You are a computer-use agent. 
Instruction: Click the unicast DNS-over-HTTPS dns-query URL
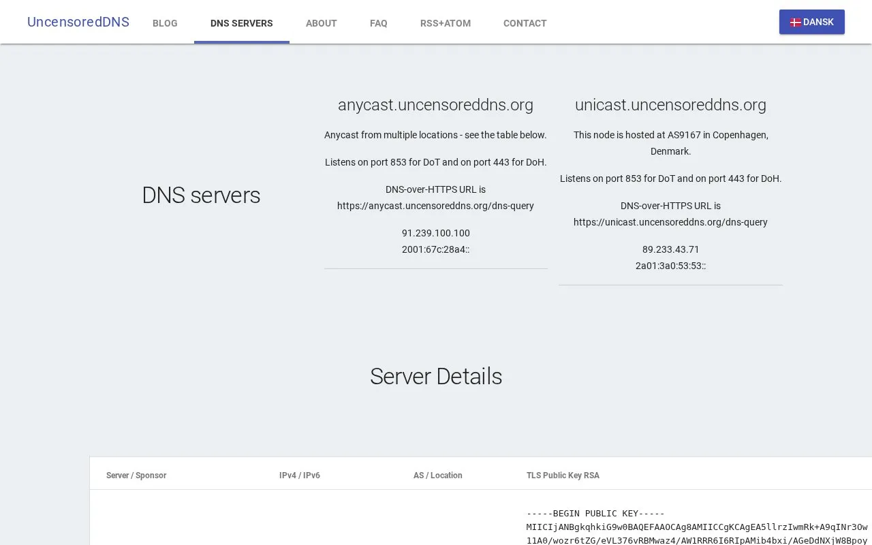coord(670,222)
